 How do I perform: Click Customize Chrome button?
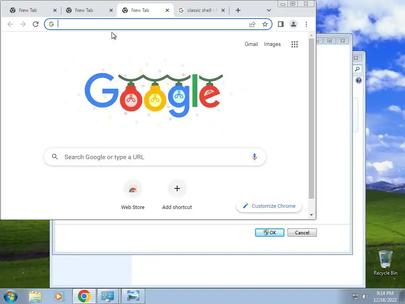[x=269, y=206]
